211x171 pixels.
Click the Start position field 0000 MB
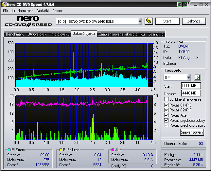pos(191,86)
